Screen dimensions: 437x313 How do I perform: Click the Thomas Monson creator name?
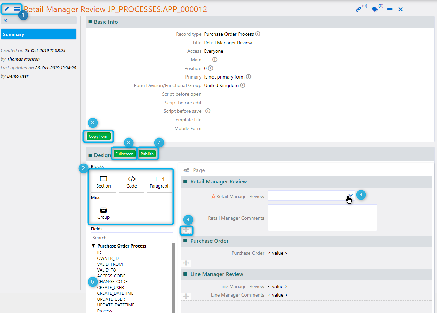[x=23, y=59]
